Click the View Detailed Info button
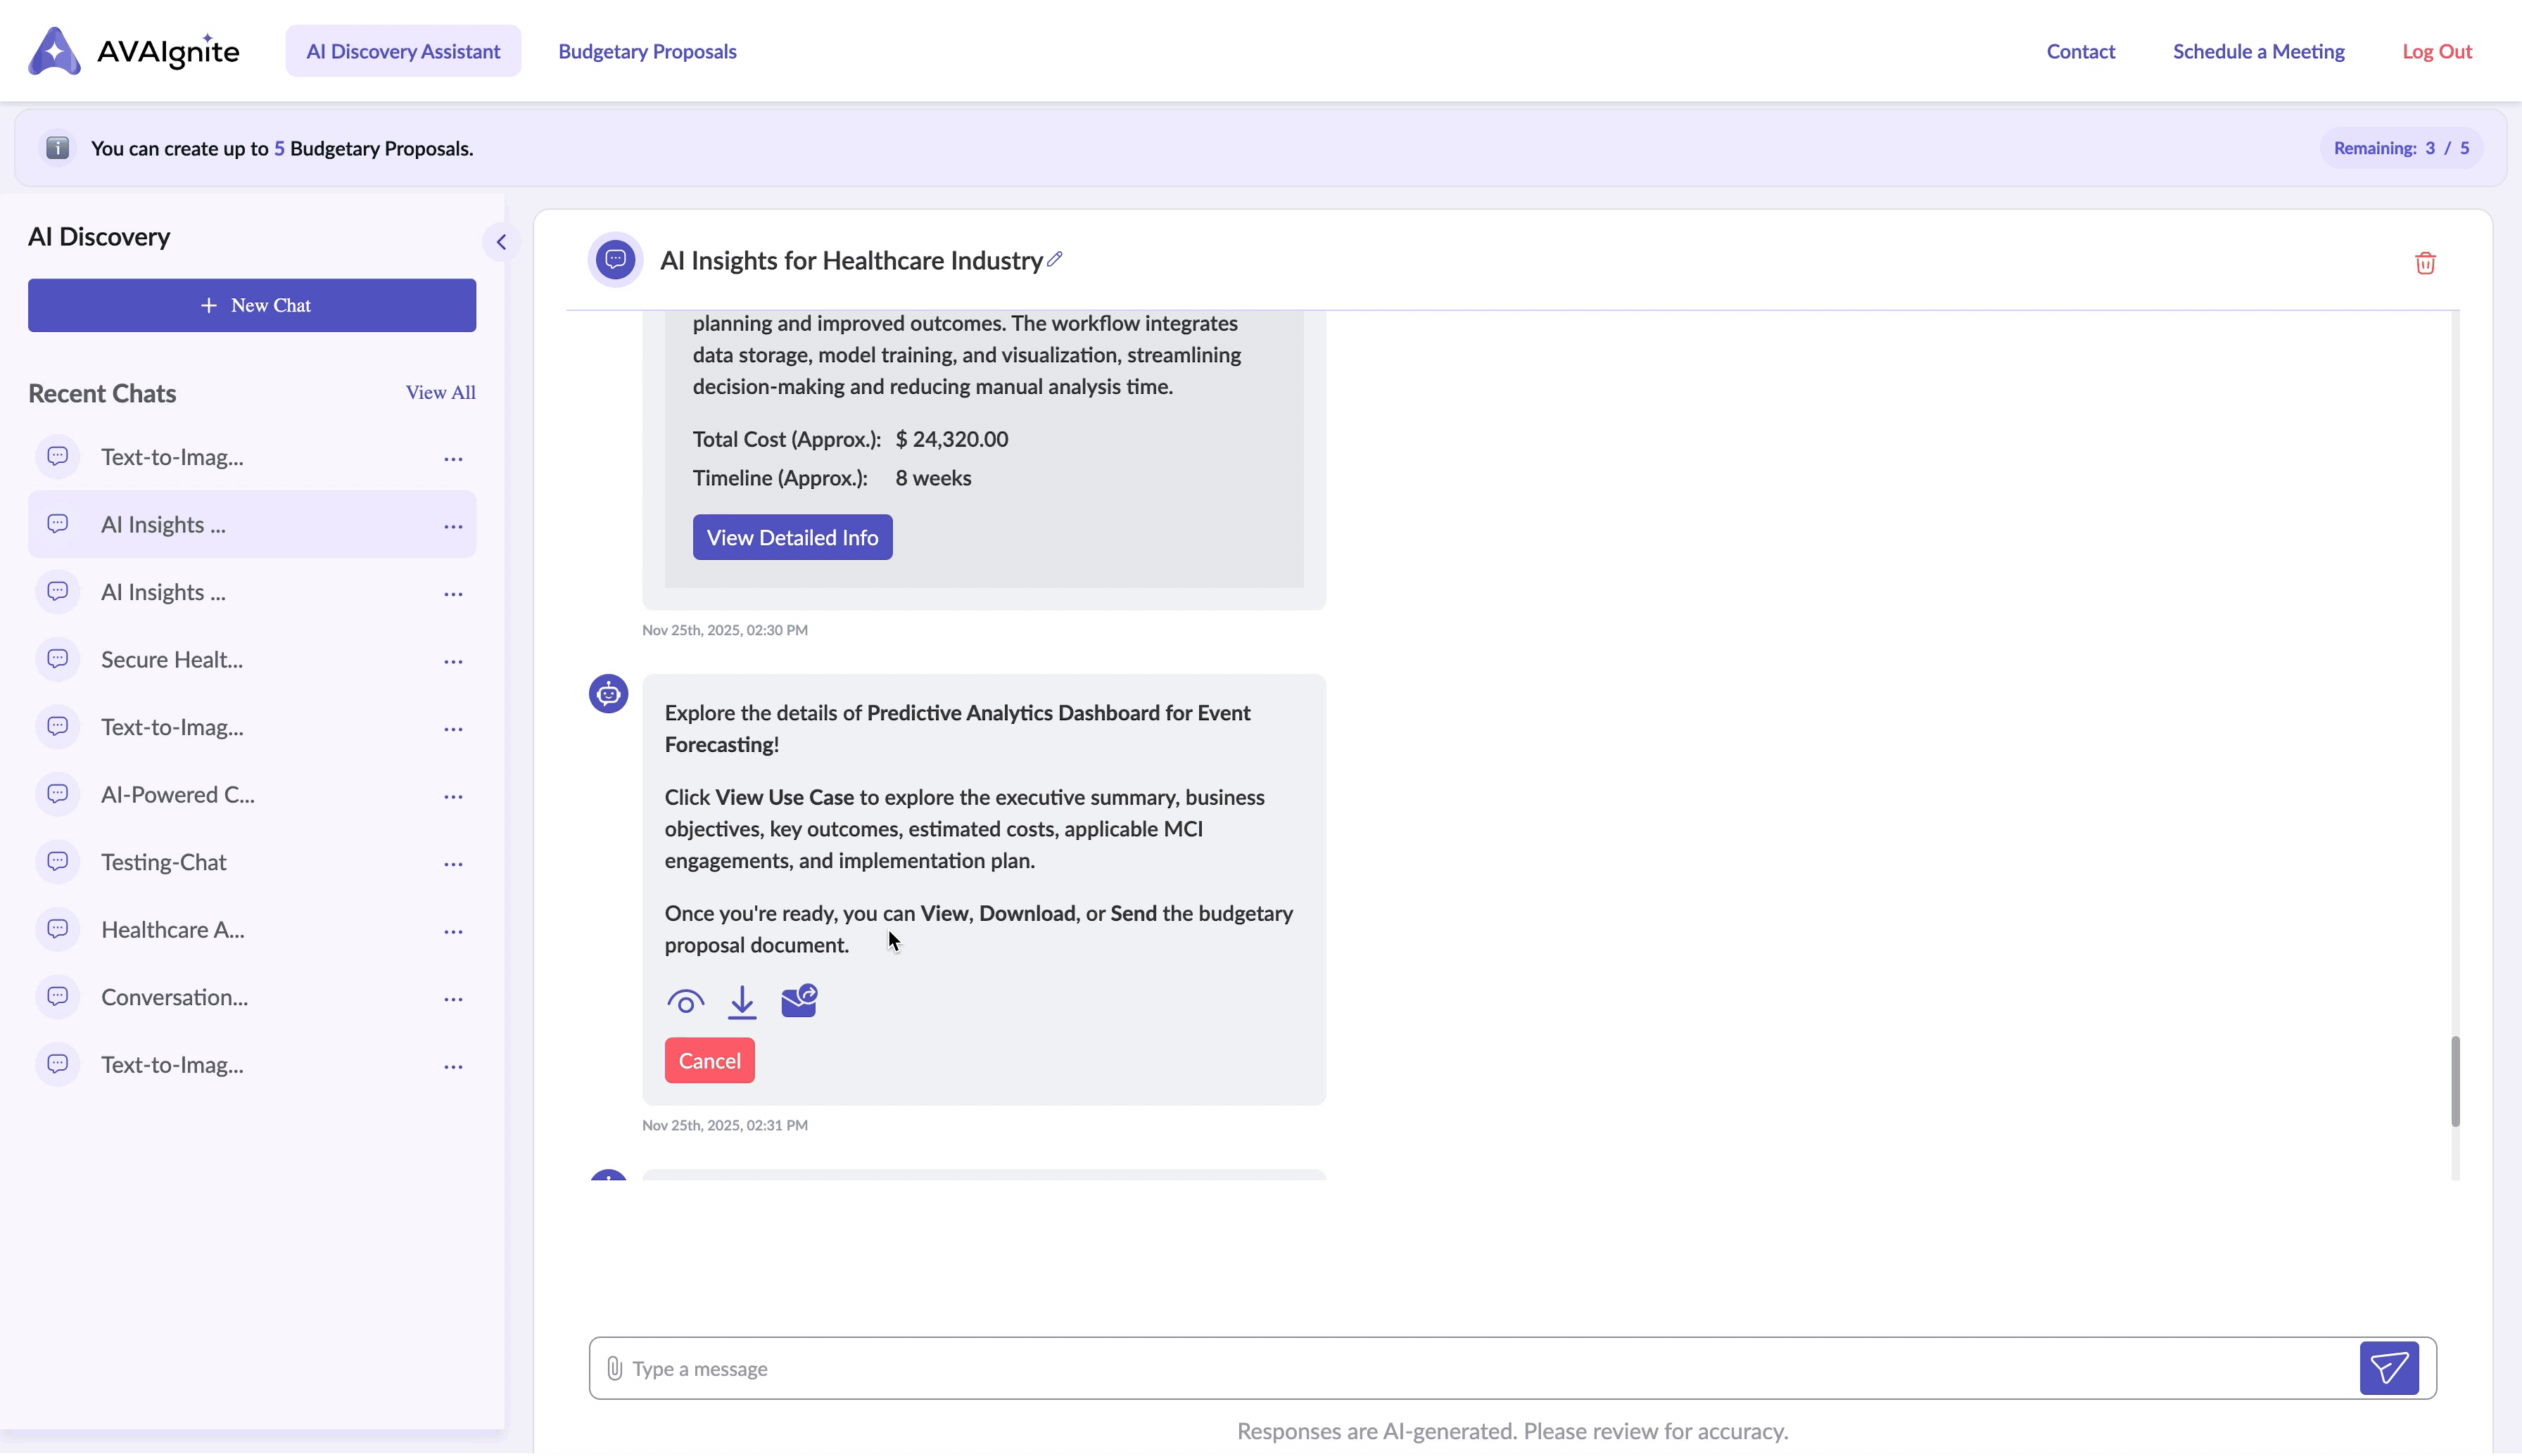The width and height of the screenshot is (2522, 1456). coord(792,537)
